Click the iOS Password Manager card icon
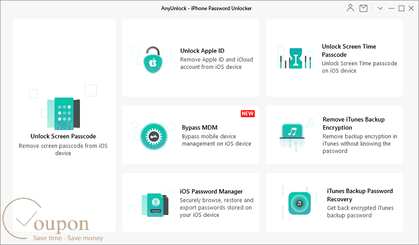The height and width of the screenshot is (245, 419). tap(155, 205)
